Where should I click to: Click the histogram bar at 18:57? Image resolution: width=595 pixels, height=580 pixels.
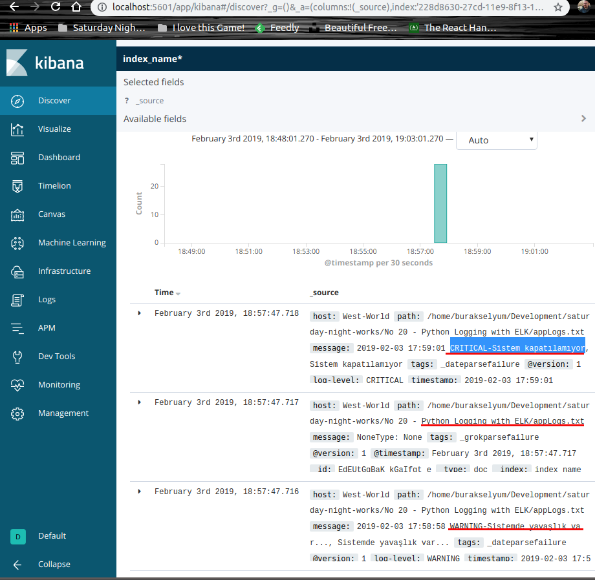[x=440, y=203]
